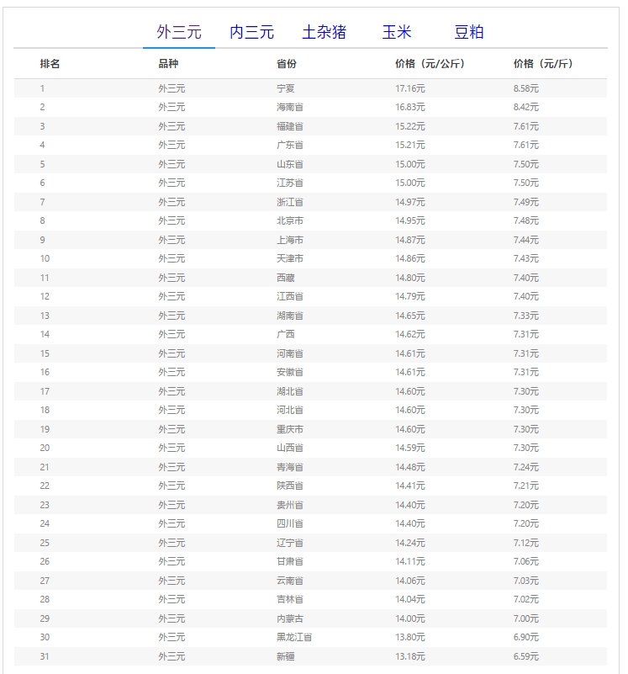Open the 豆粕 tab

(468, 32)
